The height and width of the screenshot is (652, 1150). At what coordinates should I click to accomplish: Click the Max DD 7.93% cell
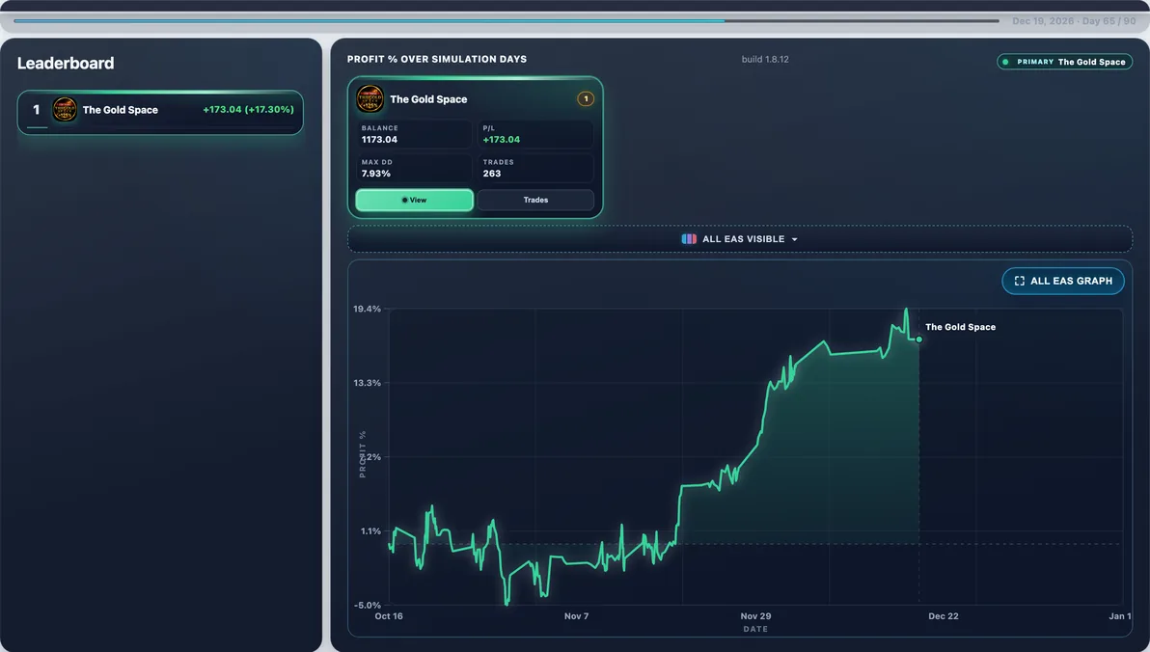414,168
